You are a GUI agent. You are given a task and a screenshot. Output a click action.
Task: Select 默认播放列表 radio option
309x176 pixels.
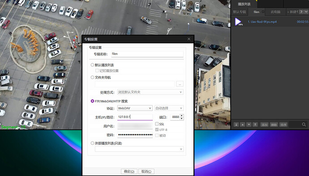pos(92,65)
